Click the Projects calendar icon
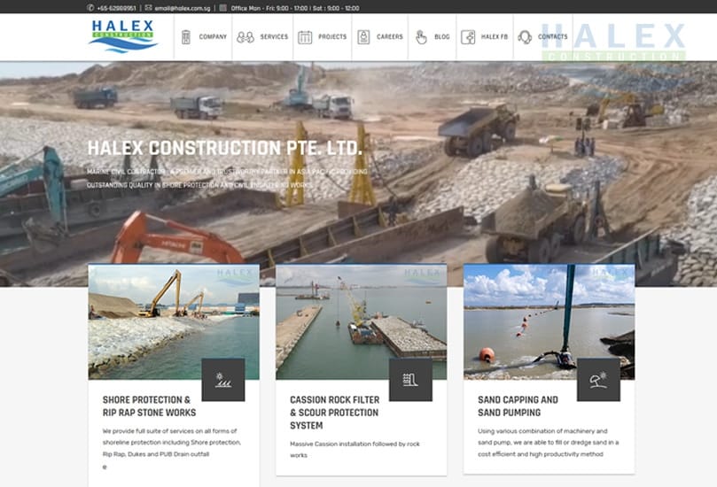The width and height of the screenshot is (717, 487). pyautogui.click(x=305, y=37)
